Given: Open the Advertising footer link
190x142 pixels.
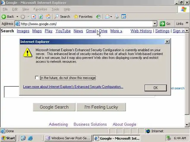Looking at the screenshot, I should [58, 124].
